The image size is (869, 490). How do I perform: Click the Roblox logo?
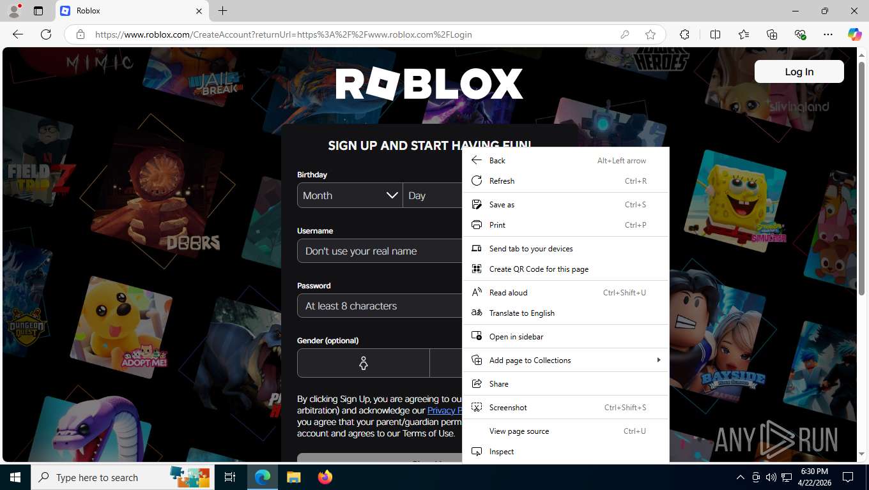[x=429, y=84]
